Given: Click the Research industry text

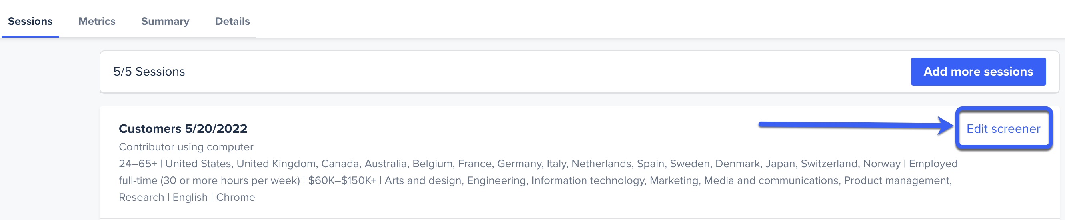Looking at the screenshot, I should (x=141, y=197).
